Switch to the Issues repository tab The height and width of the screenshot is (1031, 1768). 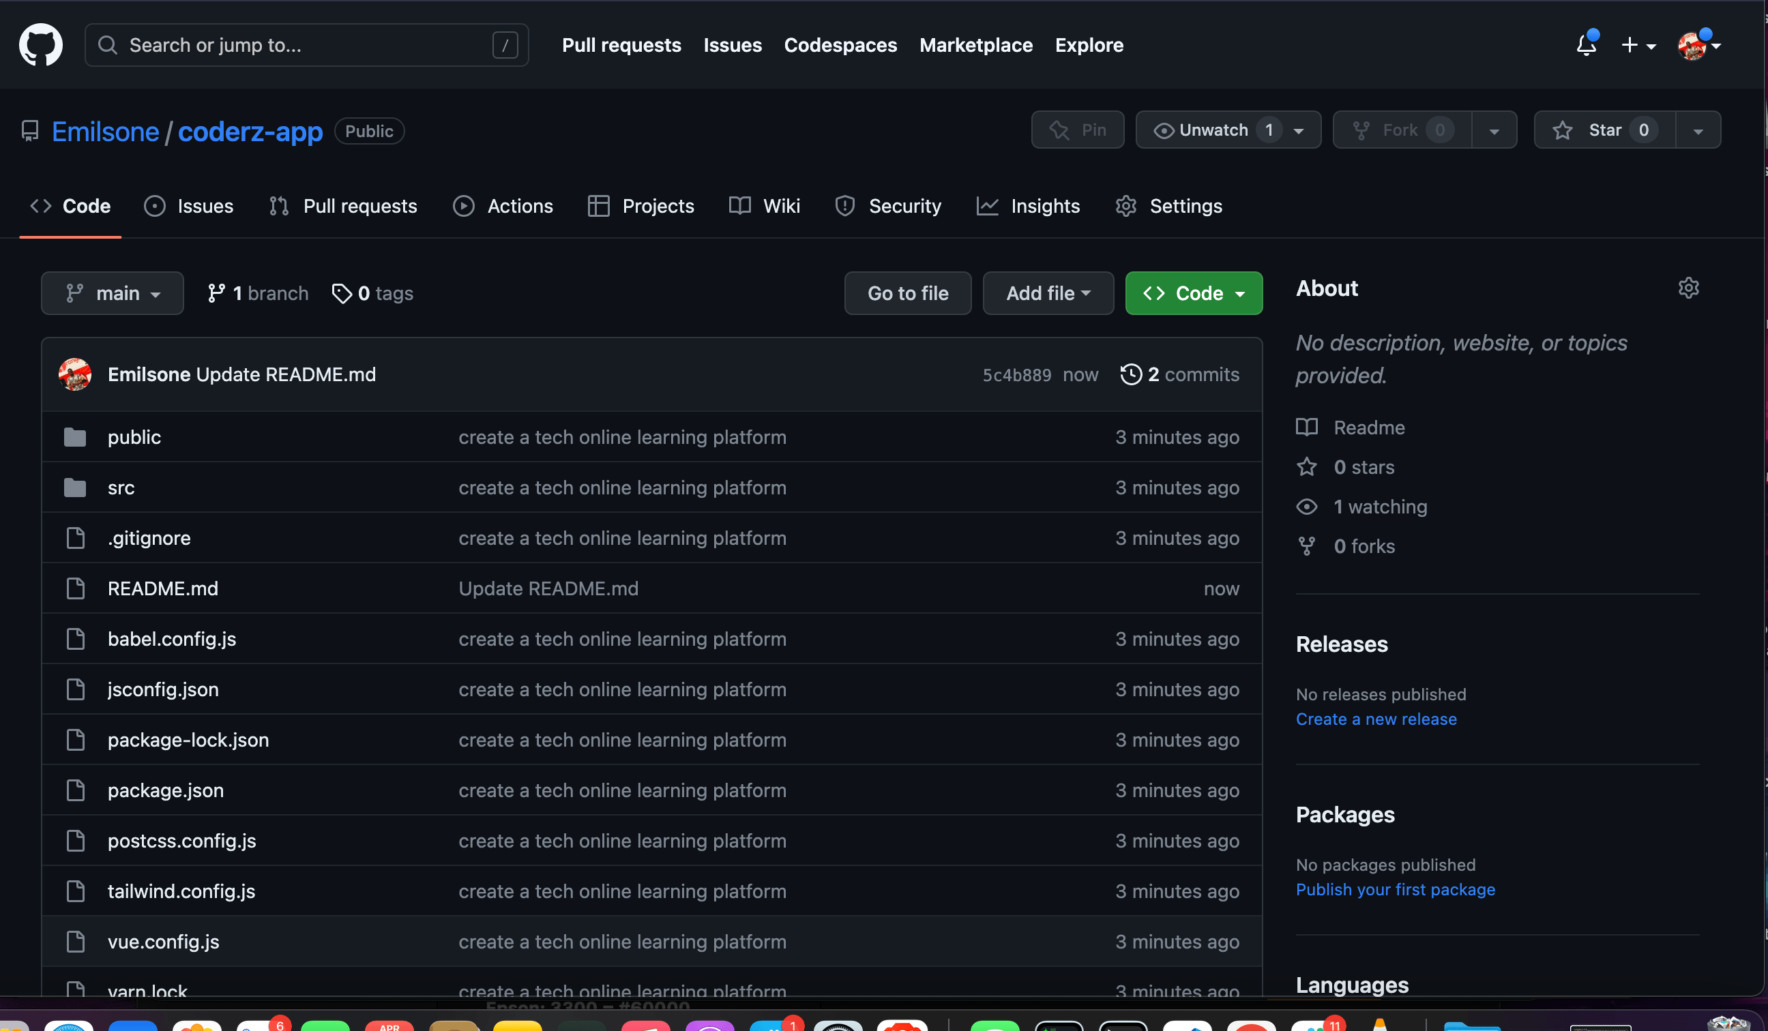click(189, 206)
